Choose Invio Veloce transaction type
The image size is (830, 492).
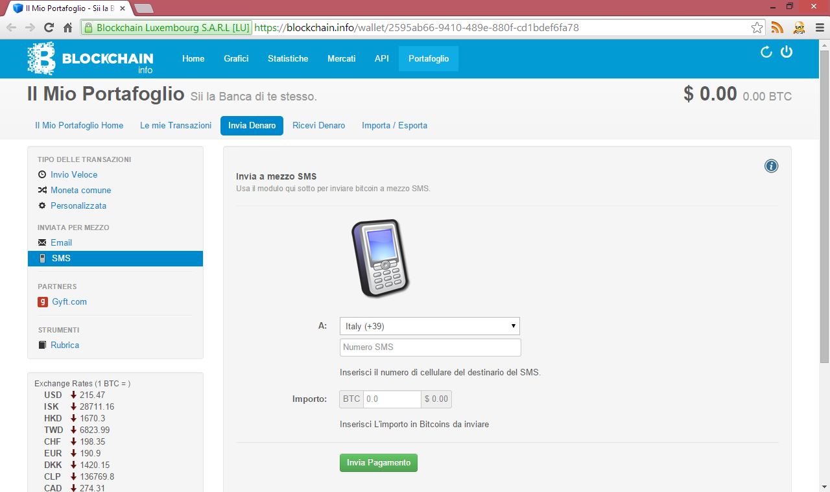74,175
